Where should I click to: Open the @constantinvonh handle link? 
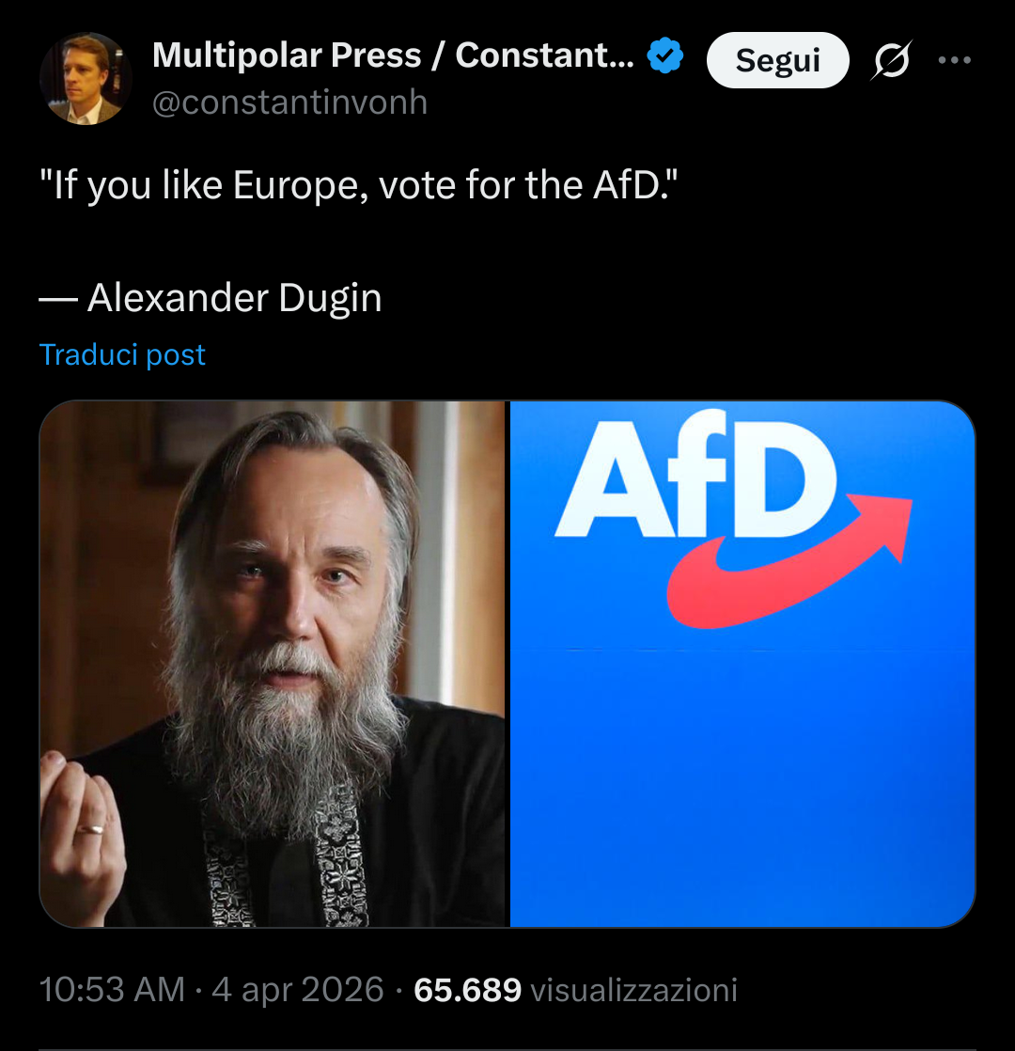289,102
